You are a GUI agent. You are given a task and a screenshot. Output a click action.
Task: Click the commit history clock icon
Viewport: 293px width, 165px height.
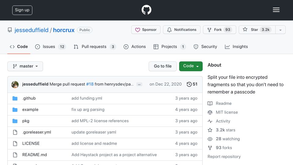tap(189, 84)
